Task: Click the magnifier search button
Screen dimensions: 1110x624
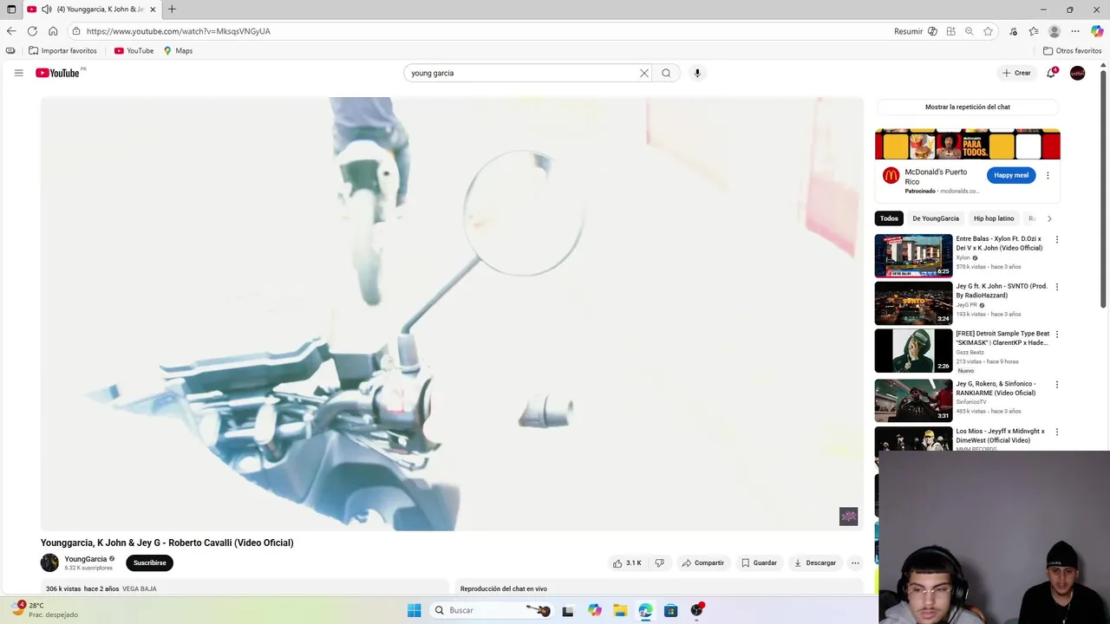Action: click(x=666, y=73)
